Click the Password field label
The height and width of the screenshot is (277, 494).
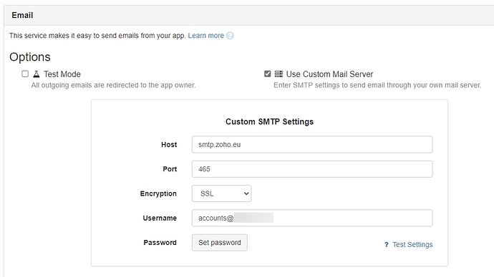tap(160, 243)
